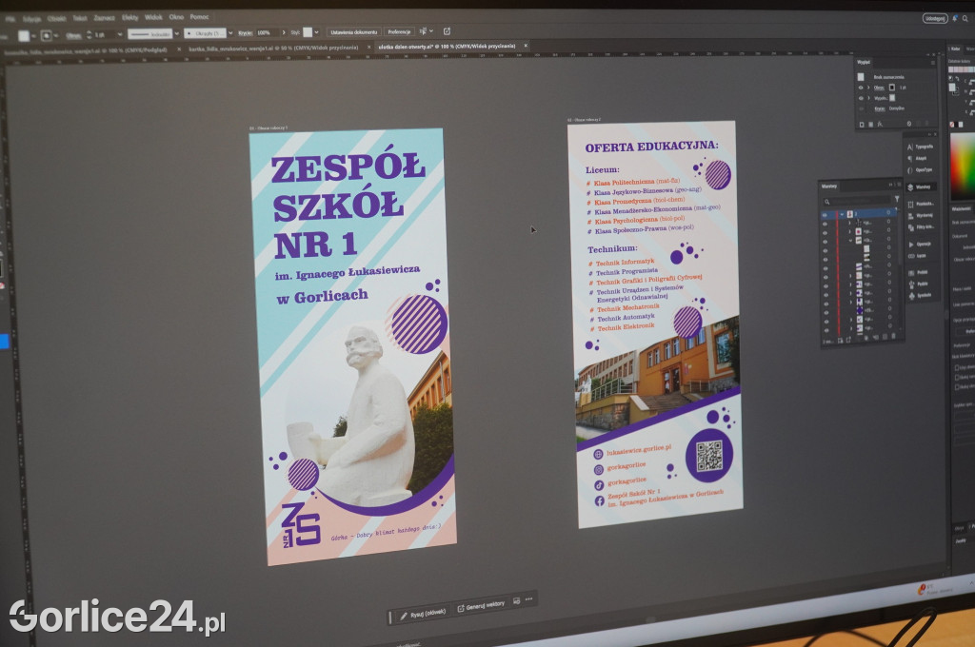Screen dimensions: 975x647
Task: Add new stroke in Wygląd panel
Action: [x=862, y=125]
